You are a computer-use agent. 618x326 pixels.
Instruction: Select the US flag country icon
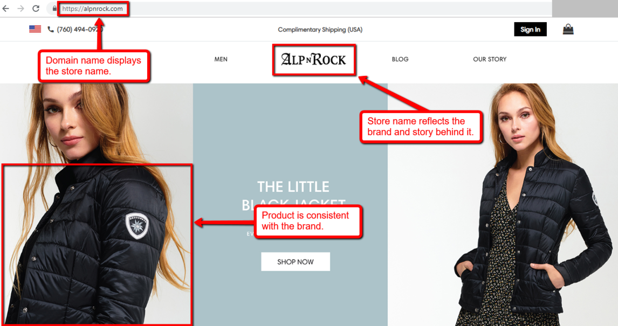point(35,29)
